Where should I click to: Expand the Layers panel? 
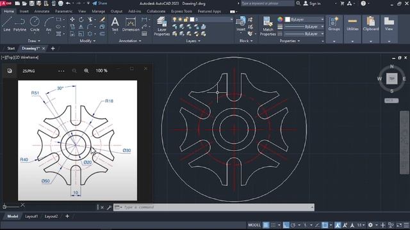point(193,41)
